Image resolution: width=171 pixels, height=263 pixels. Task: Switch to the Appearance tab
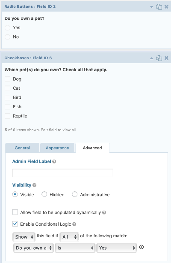[x=57, y=148]
